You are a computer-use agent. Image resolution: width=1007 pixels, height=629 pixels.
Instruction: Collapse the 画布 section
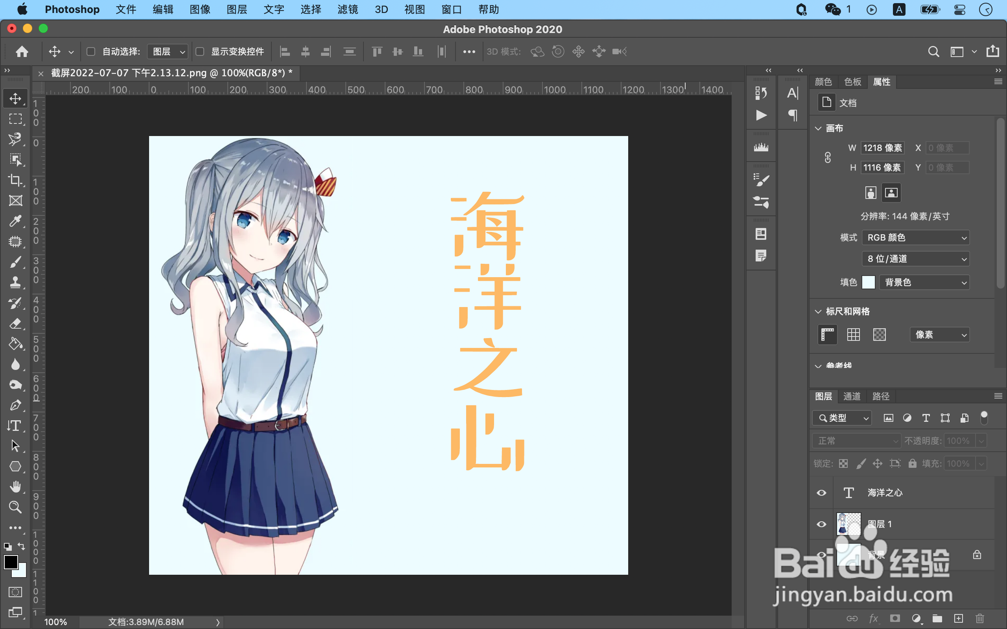818,128
